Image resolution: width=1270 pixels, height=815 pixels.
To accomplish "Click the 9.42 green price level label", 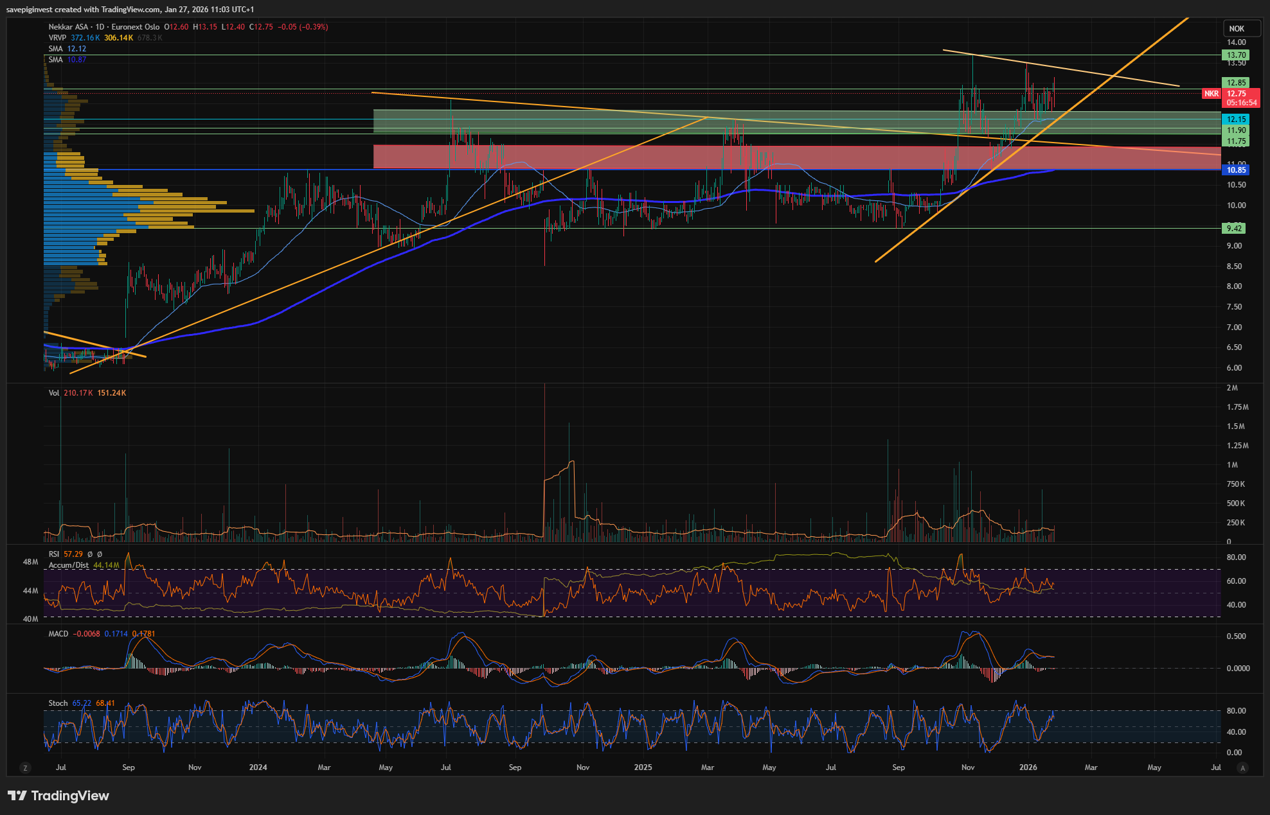I will coord(1234,228).
